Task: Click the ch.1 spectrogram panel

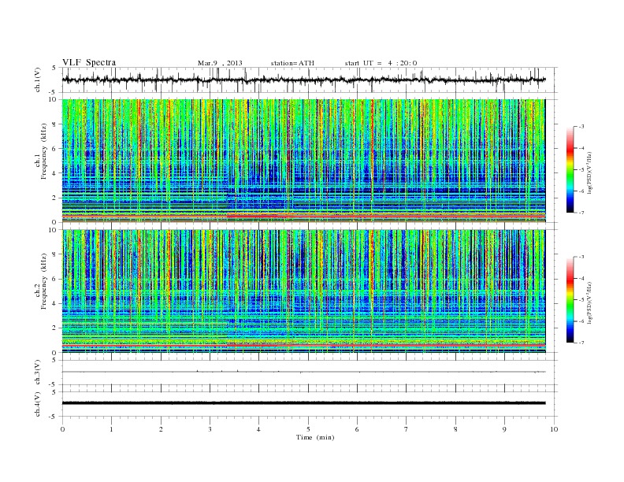Action: click(x=303, y=161)
